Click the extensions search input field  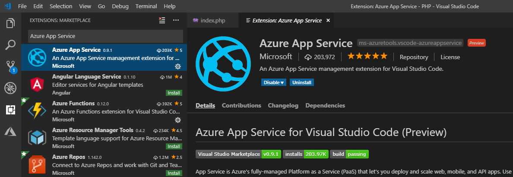tap(106, 36)
